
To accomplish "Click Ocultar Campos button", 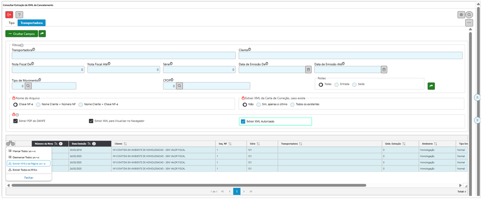I will 22,34.
